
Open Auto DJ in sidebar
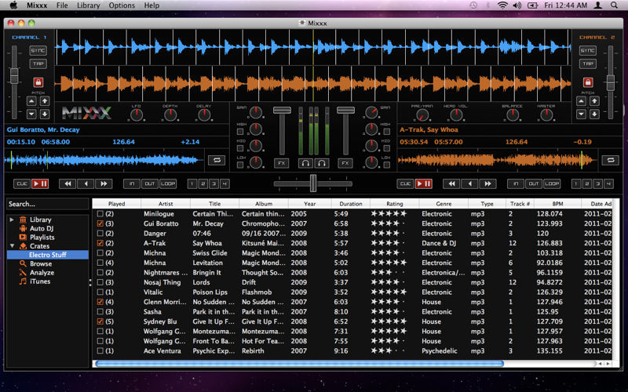pos(42,228)
